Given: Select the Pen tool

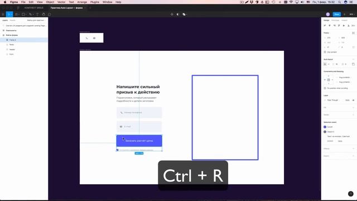Looking at the screenshot, I should click(x=31, y=15).
